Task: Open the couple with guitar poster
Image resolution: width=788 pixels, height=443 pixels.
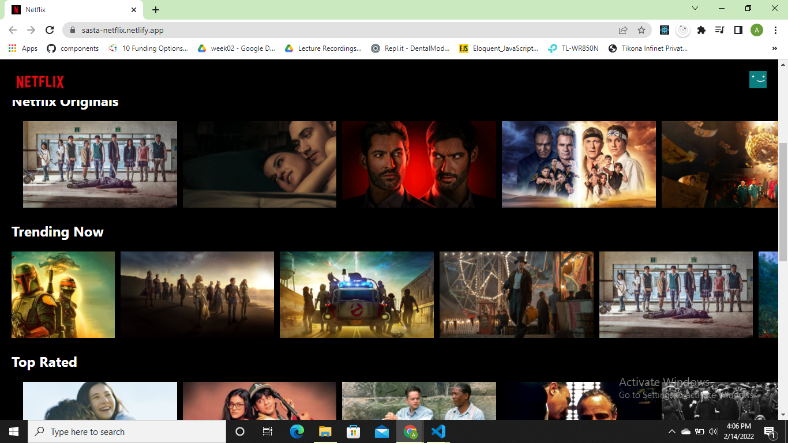Action: tap(260, 401)
